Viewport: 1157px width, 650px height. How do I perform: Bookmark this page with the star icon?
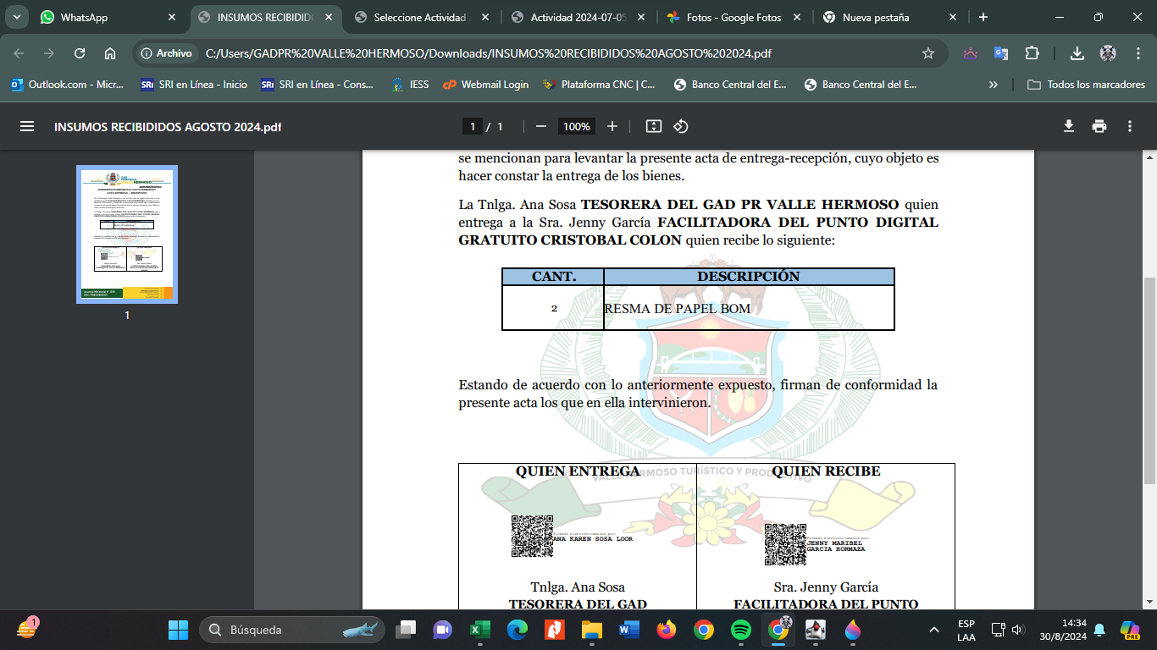[x=928, y=53]
